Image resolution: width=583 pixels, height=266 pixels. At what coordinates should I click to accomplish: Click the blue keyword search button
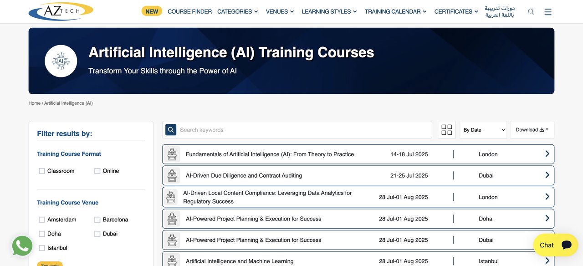point(171,130)
